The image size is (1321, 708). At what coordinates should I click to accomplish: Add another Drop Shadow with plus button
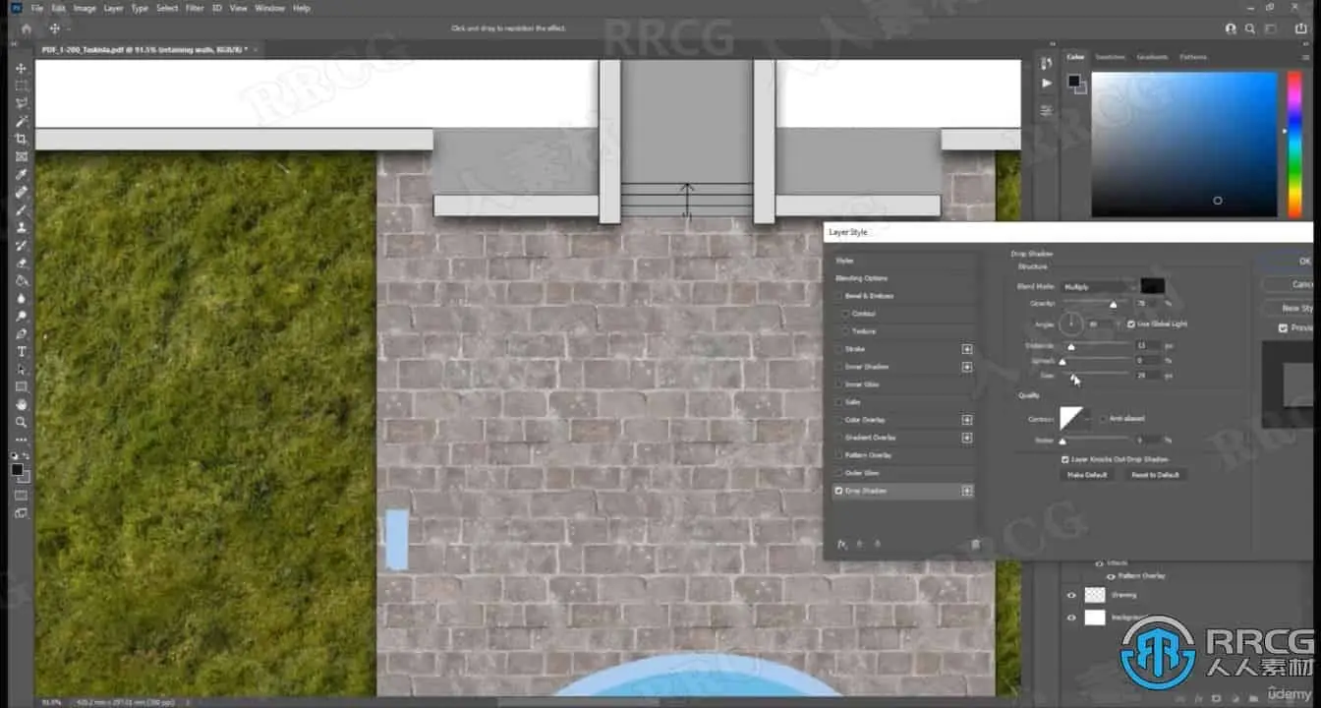[x=967, y=490]
